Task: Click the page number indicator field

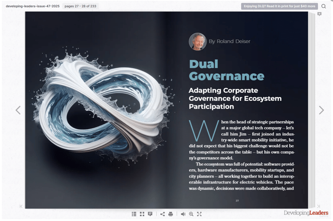Action: coord(80,6)
